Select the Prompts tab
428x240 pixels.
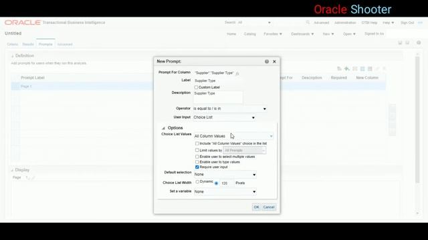coord(45,45)
